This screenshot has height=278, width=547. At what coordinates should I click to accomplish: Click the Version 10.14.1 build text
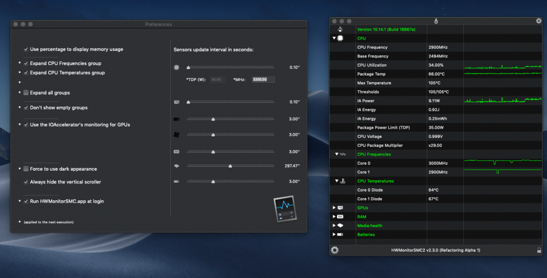(386, 30)
